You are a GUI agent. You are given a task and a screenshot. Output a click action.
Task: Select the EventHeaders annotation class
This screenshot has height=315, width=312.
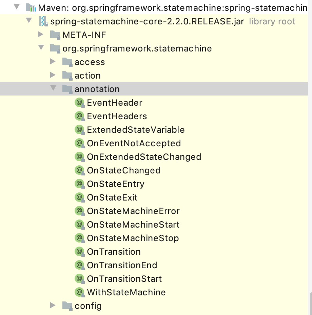[x=117, y=116]
